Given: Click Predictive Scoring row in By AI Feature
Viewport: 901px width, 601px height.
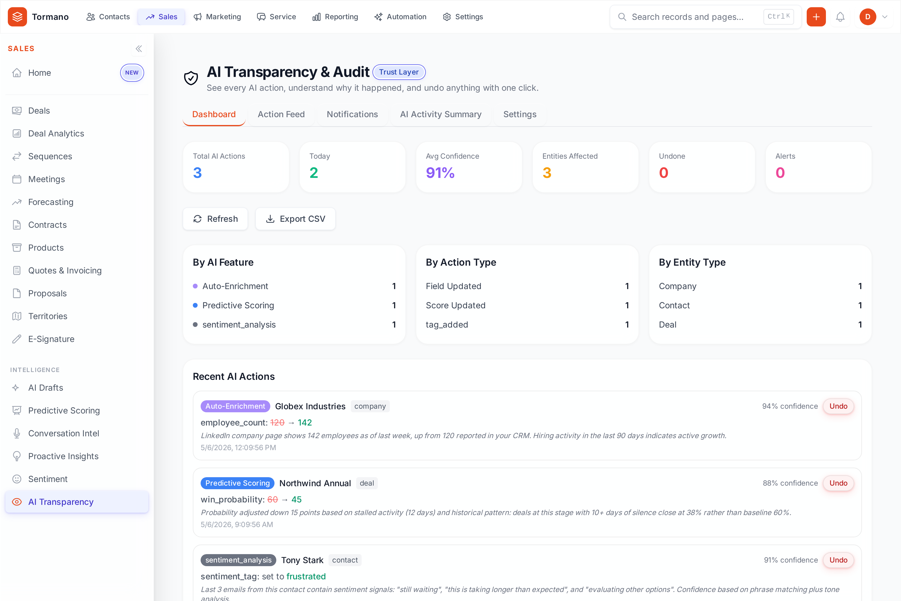Looking at the screenshot, I should (x=294, y=306).
